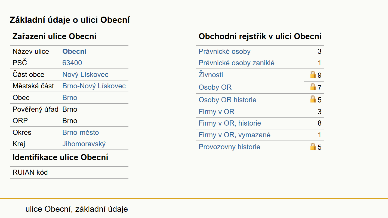Image resolution: width=388 pixels, height=218 pixels.
Task: Open Firmy v OR, historie link
Action: pos(230,123)
